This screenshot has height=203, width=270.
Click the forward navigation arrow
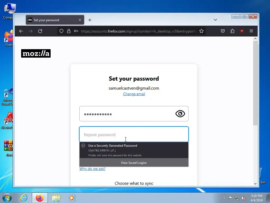[x=31, y=31]
